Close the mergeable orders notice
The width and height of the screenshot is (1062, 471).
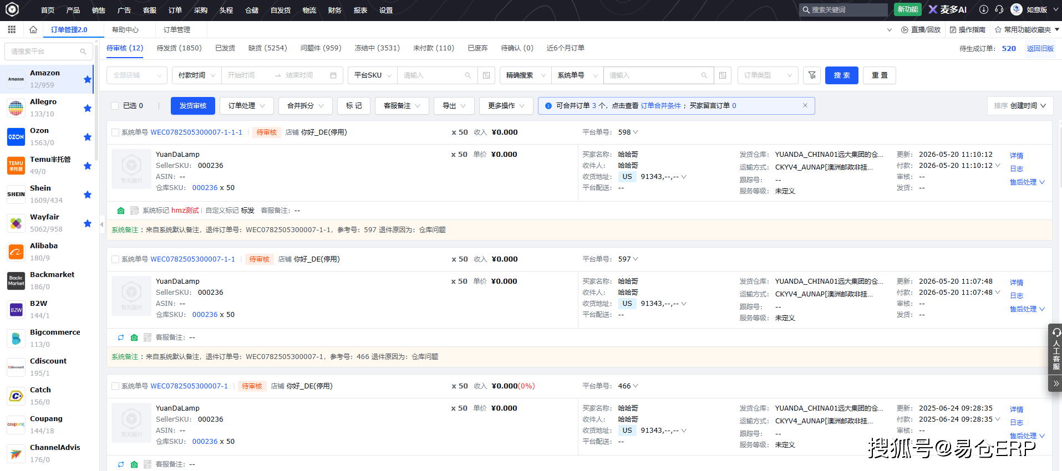pos(805,105)
